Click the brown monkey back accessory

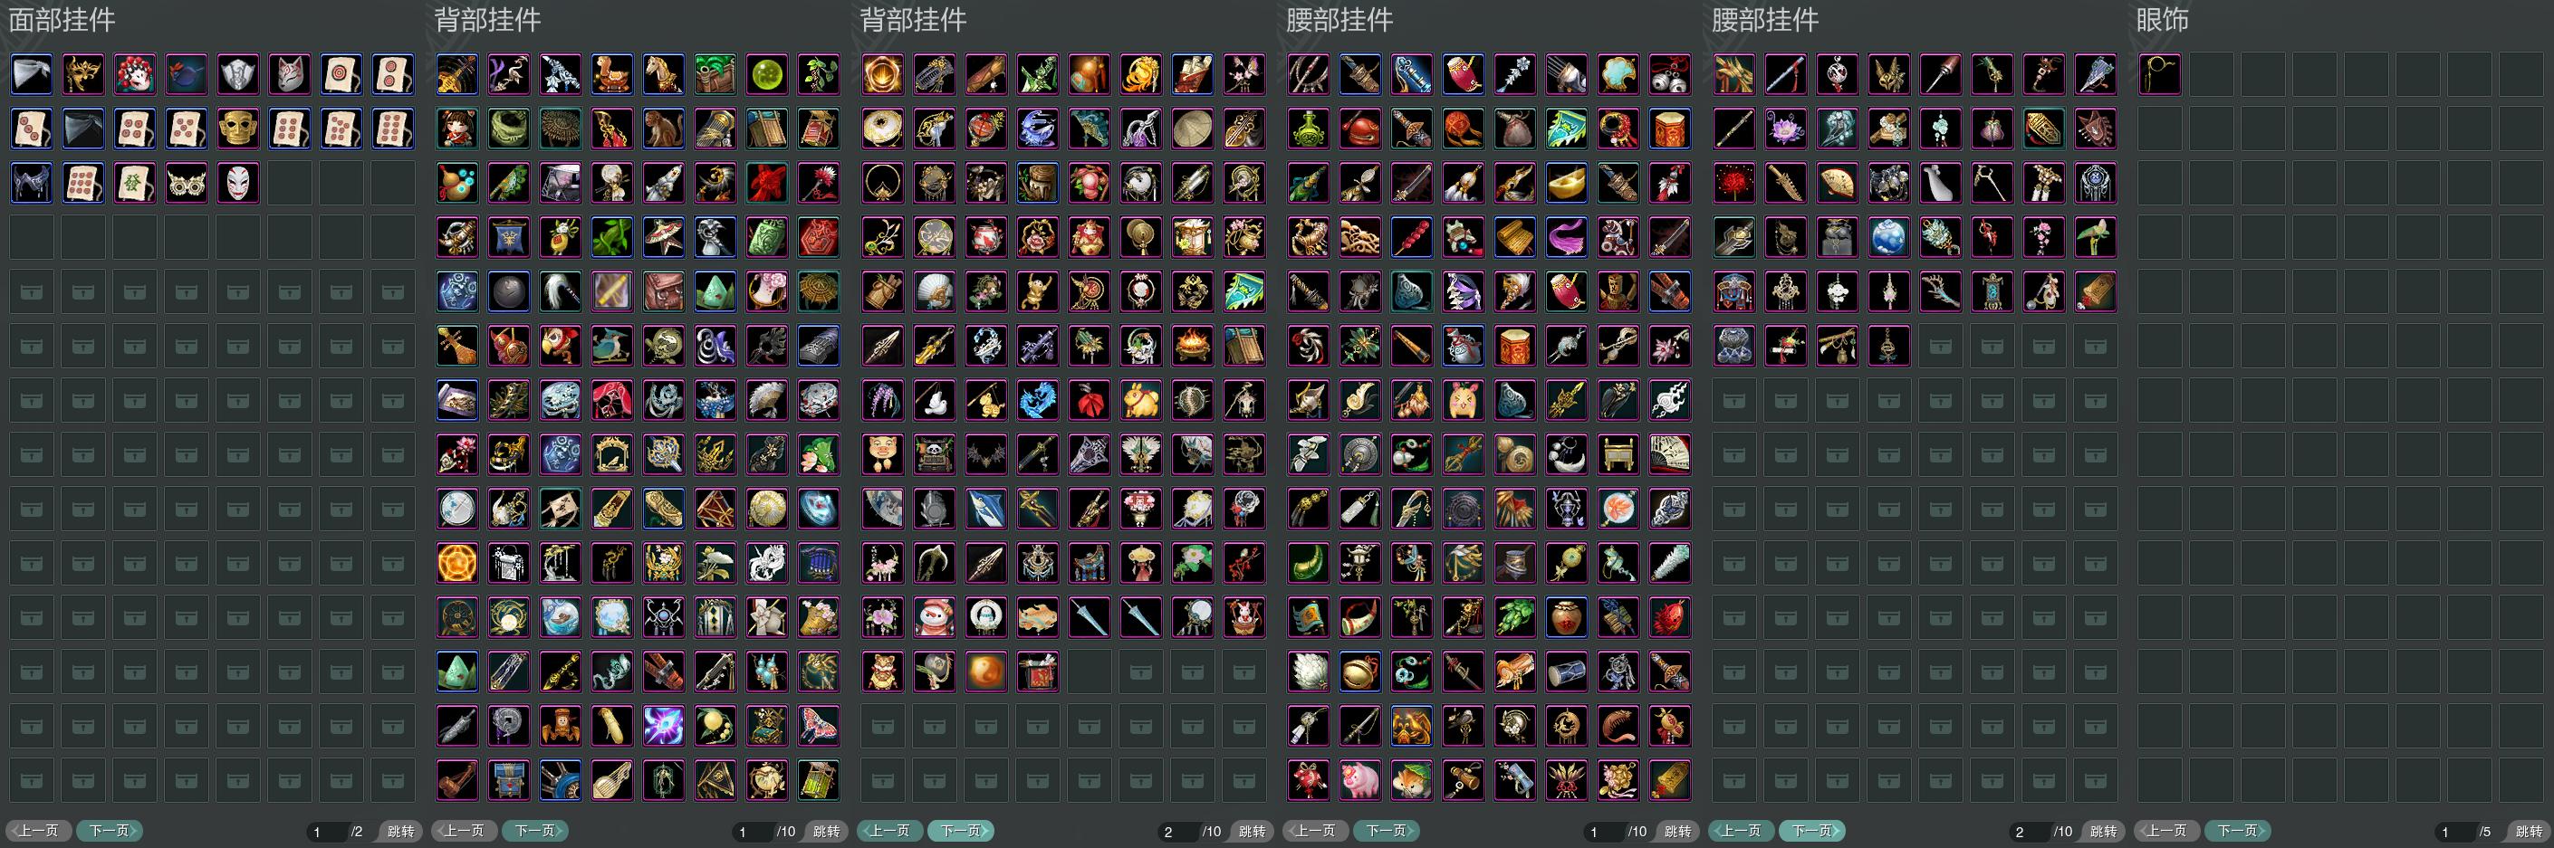(664, 129)
